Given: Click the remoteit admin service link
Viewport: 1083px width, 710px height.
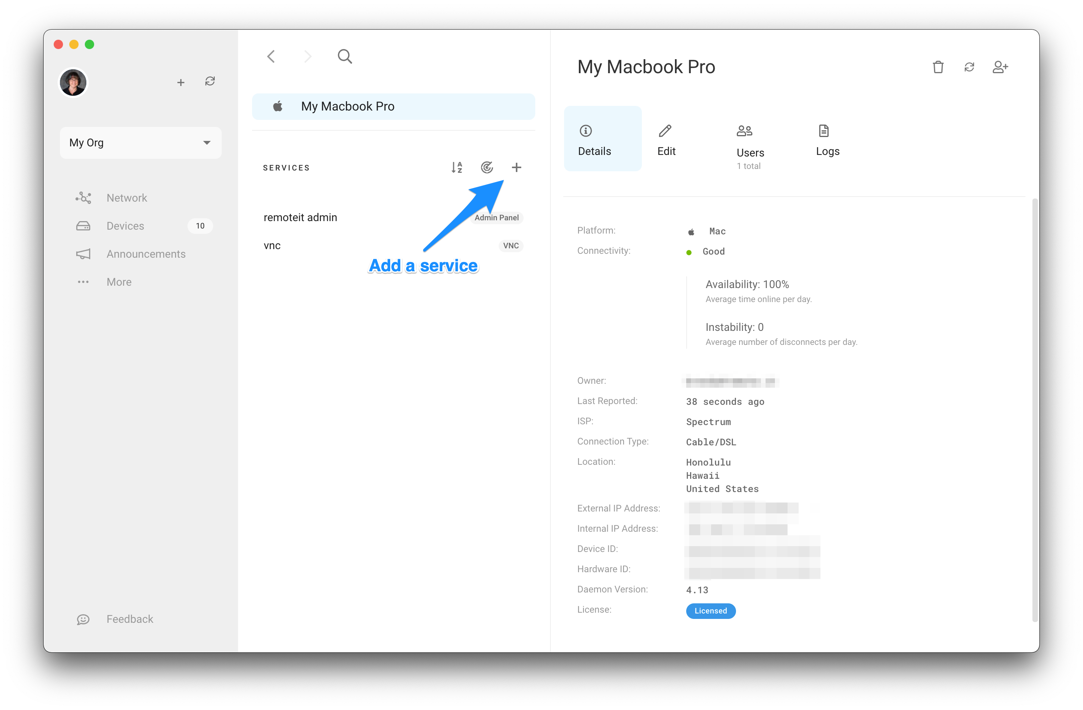Looking at the screenshot, I should 301,217.
